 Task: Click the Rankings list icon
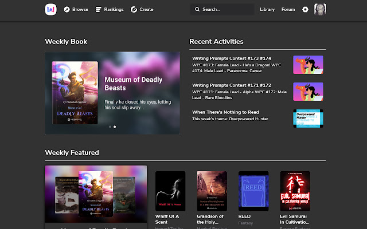click(x=99, y=10)
